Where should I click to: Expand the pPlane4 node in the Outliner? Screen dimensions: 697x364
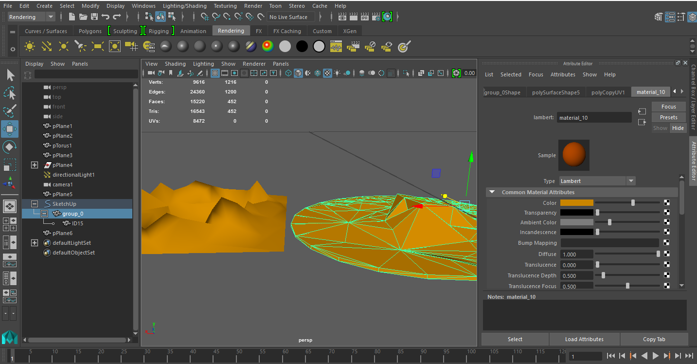click(34, 164)
